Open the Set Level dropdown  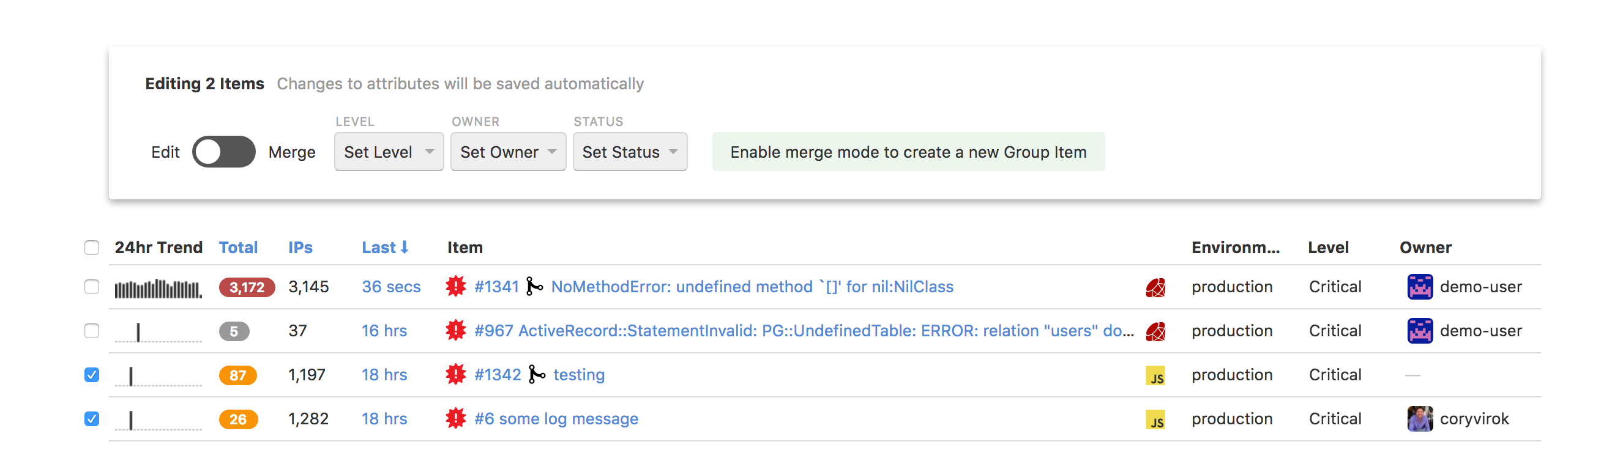pyautogui.click(x=389, y=152)
